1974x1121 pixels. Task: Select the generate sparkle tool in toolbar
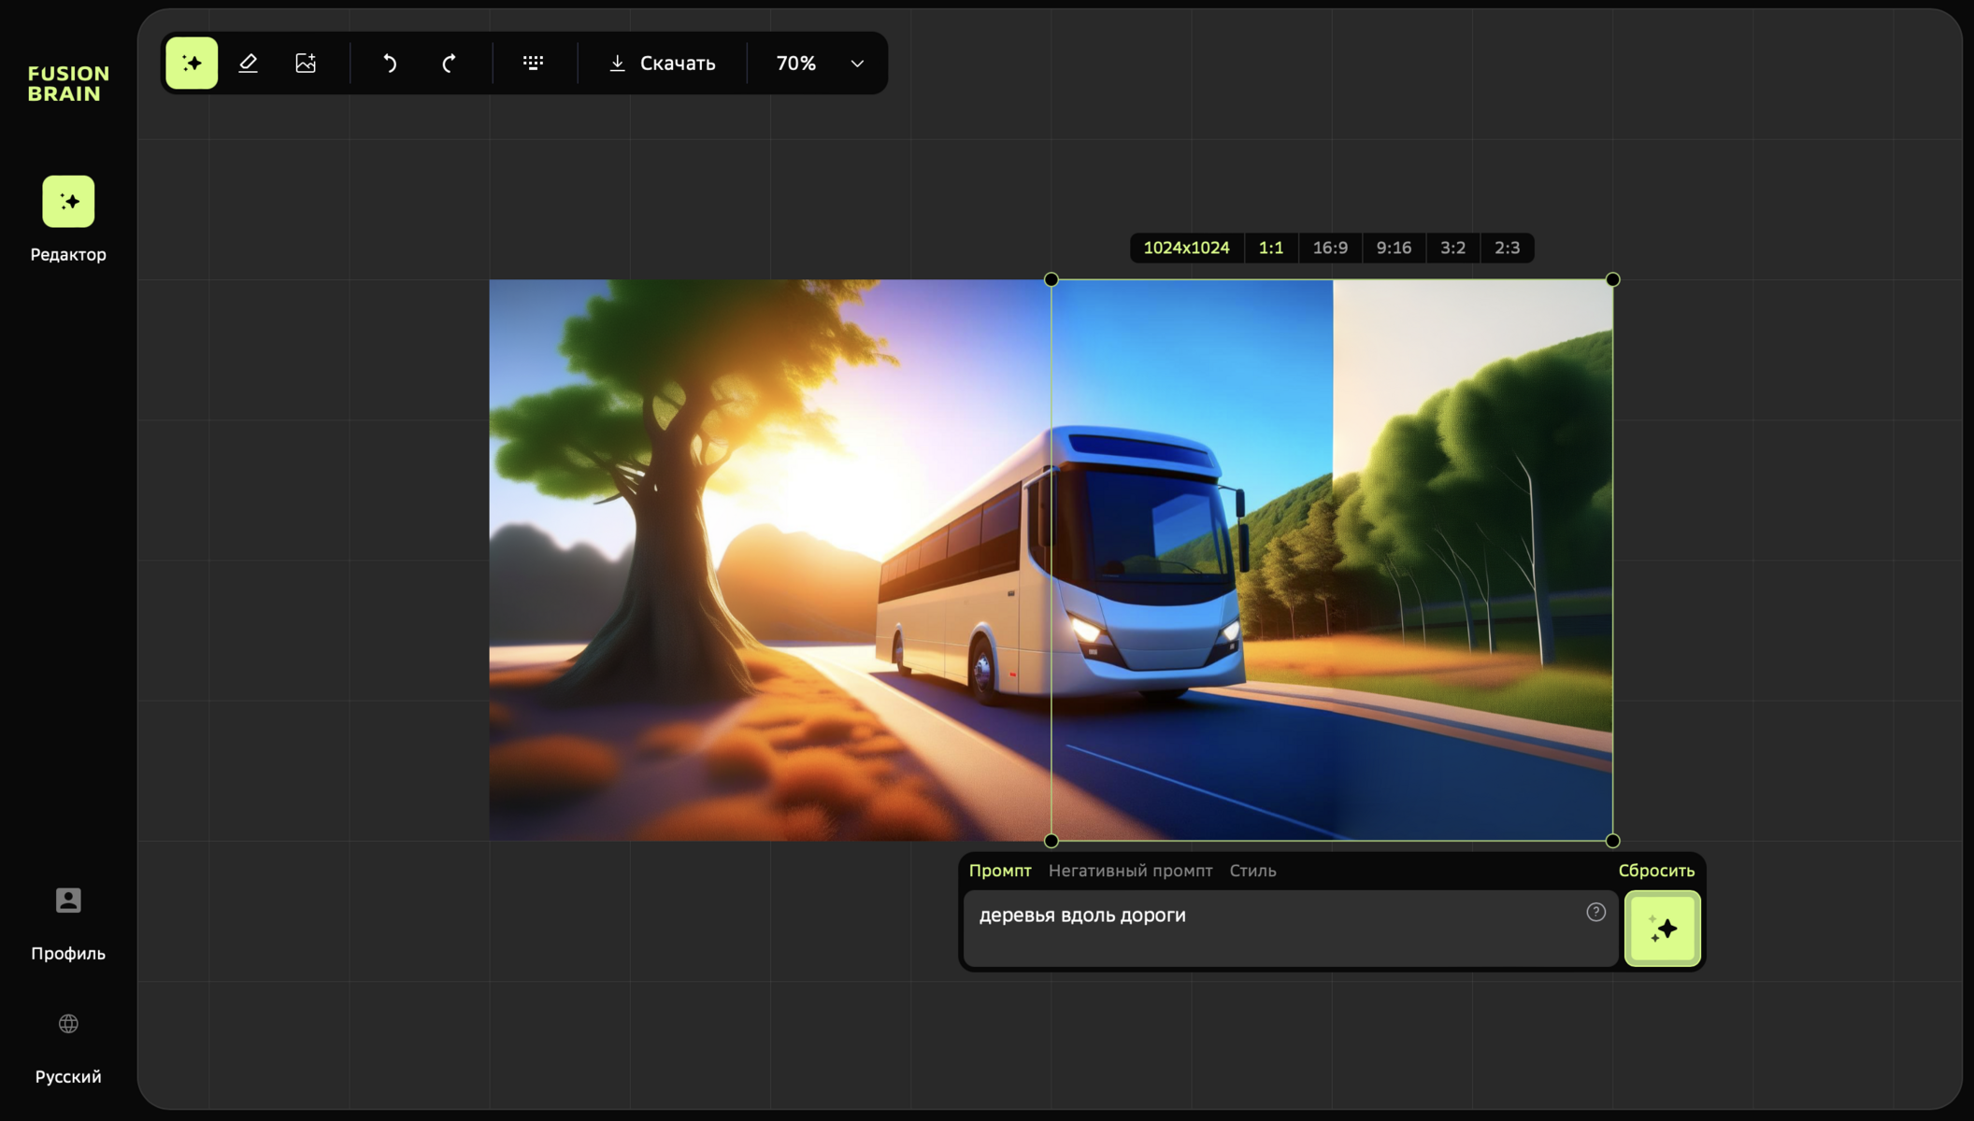[192, 63]
